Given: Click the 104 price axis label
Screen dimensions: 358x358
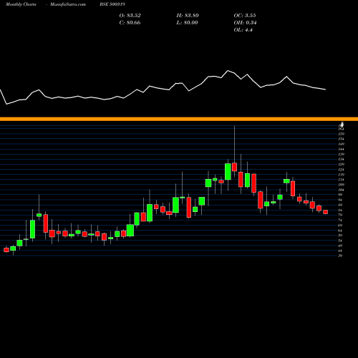Looking at the screenshot, I should (342, 190).
